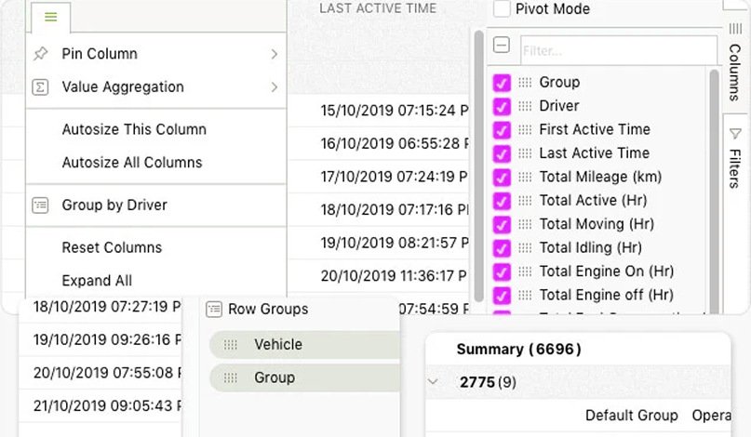Viewport: 751px width, 437px height.
Task: Click the drag handle of the Vehicle row group
Action: tap(231, 345)
